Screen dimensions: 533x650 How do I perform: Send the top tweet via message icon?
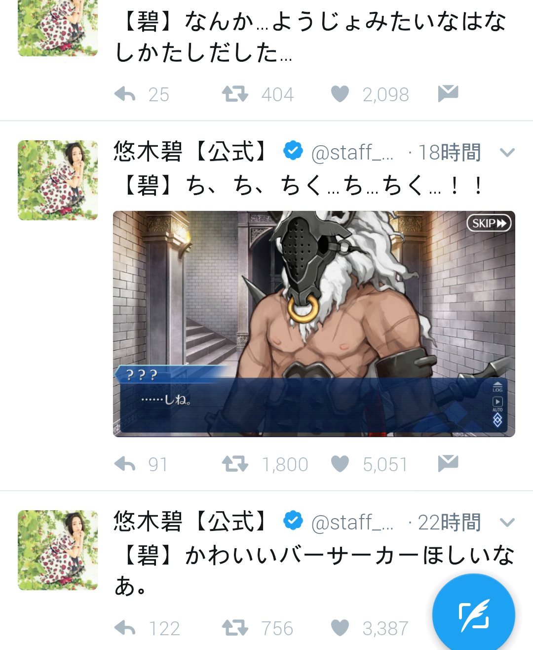(448, 93)
